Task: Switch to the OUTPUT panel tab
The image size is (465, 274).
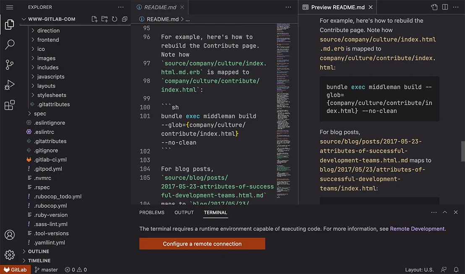Action: tap(184, 212)
